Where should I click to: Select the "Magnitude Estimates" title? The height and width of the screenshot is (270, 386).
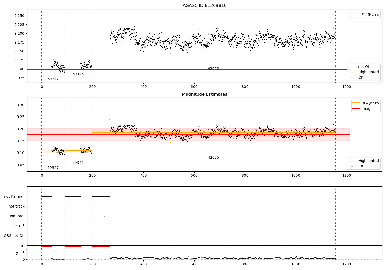tap(205, 94)
